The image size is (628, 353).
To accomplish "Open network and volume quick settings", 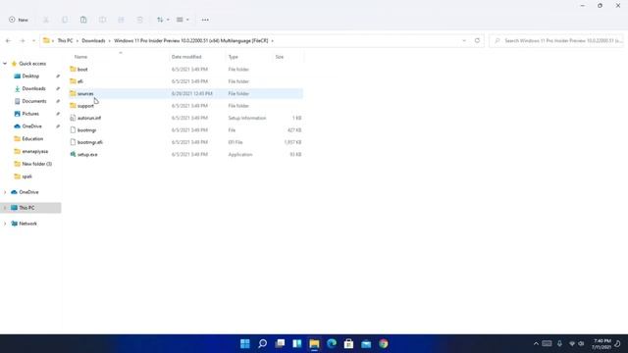I will pyautogui.click(x=577, y=343).
